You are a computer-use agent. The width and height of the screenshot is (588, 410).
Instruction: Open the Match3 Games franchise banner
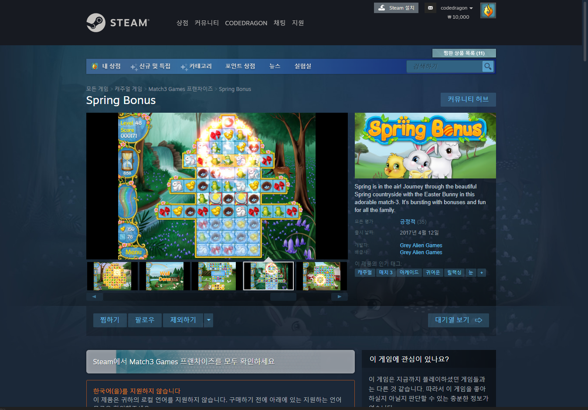[x=221, y=362]
